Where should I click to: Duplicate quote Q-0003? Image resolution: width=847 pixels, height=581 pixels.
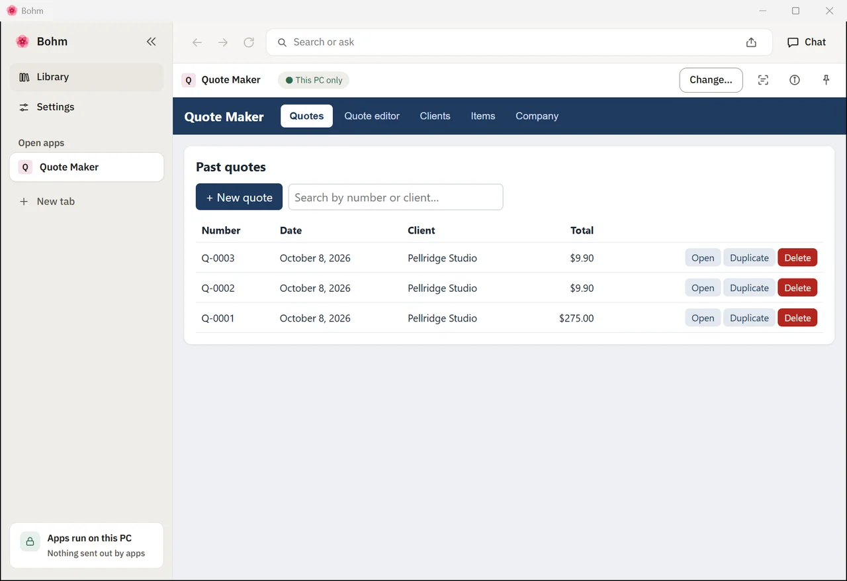point(749,258)
